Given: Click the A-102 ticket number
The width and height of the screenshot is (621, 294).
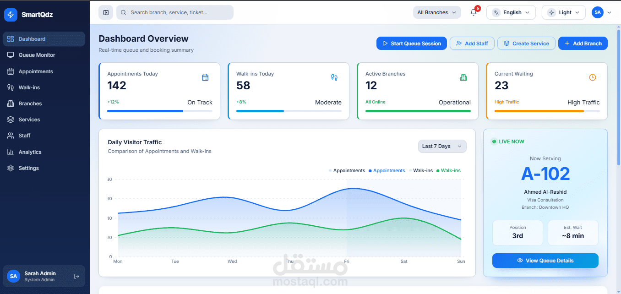Looking at the screenshot, I should (545, 174).
